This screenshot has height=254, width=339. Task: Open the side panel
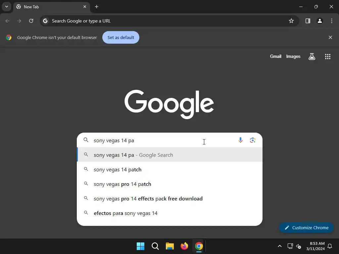click(x=308, y=21)
